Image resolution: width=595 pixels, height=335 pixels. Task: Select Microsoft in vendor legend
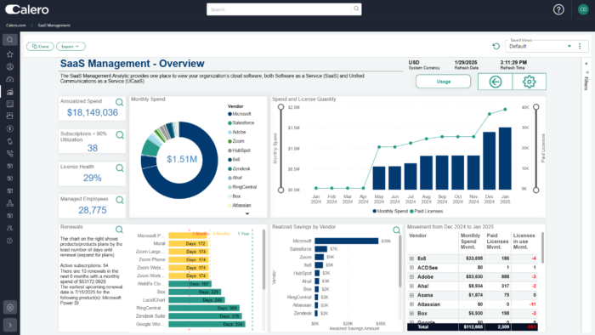pos(240,114)
